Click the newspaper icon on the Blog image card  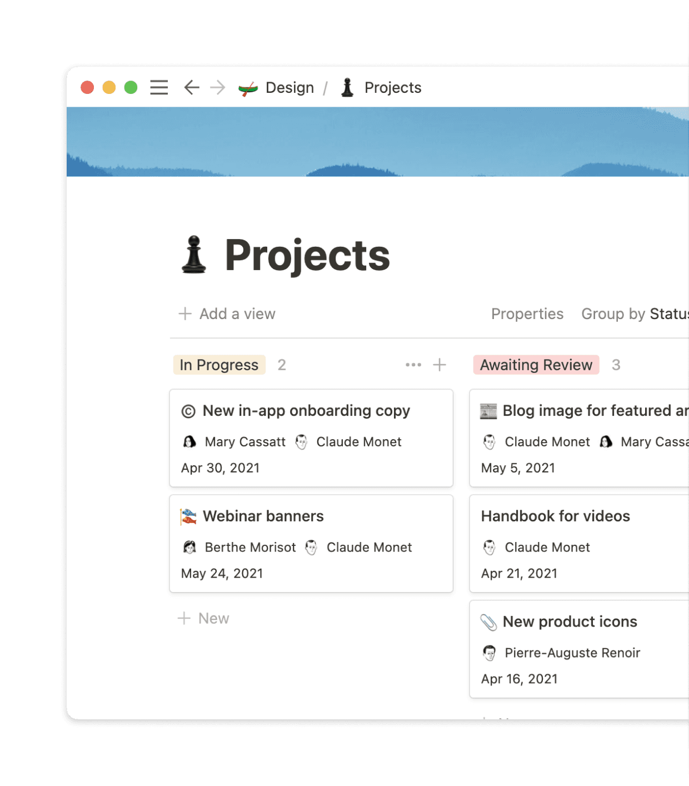(x=488, y=411)
